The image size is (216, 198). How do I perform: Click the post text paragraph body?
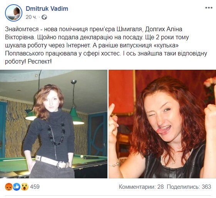106,45
